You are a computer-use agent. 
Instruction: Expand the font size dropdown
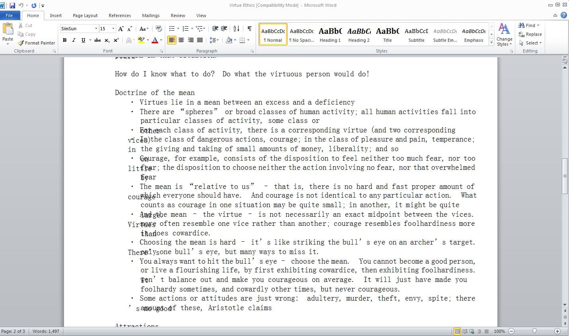tap(113, 29)
